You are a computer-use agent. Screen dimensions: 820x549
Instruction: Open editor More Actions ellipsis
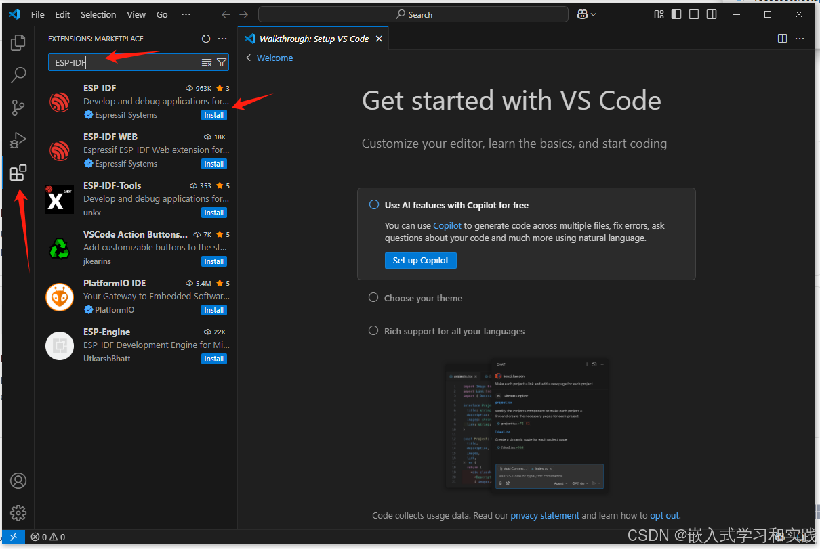(801, 39)
